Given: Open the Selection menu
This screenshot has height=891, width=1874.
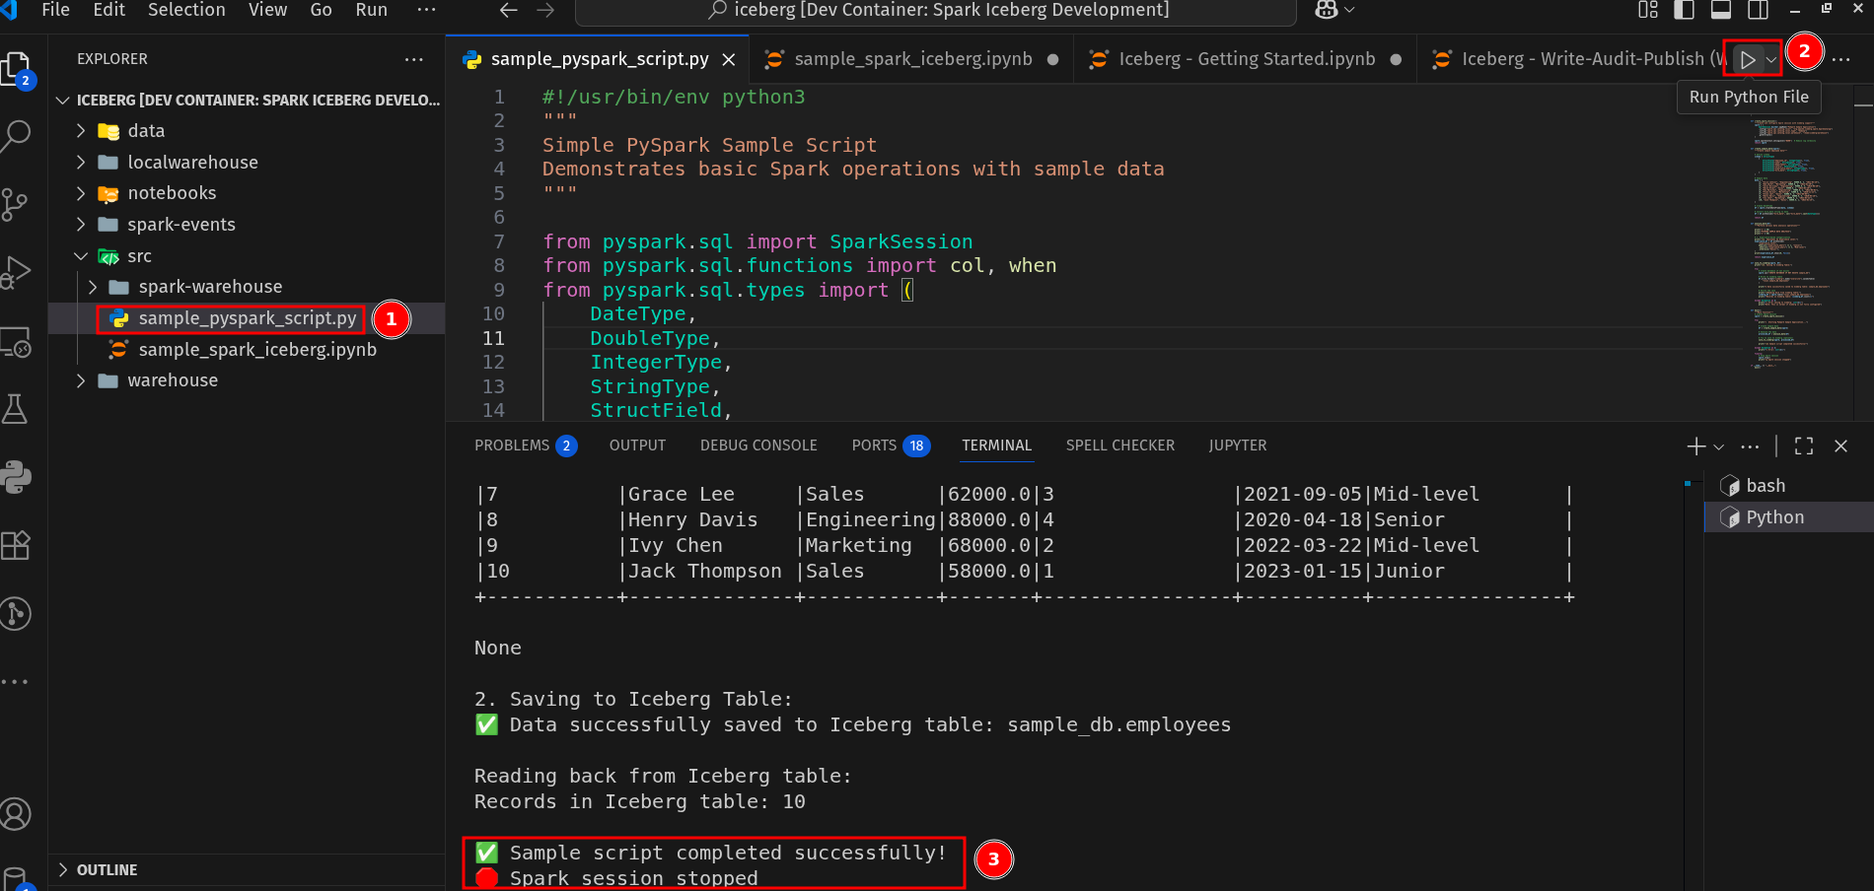Looking at the screenshot, I should pyautogui.click(x=186, y=10).
